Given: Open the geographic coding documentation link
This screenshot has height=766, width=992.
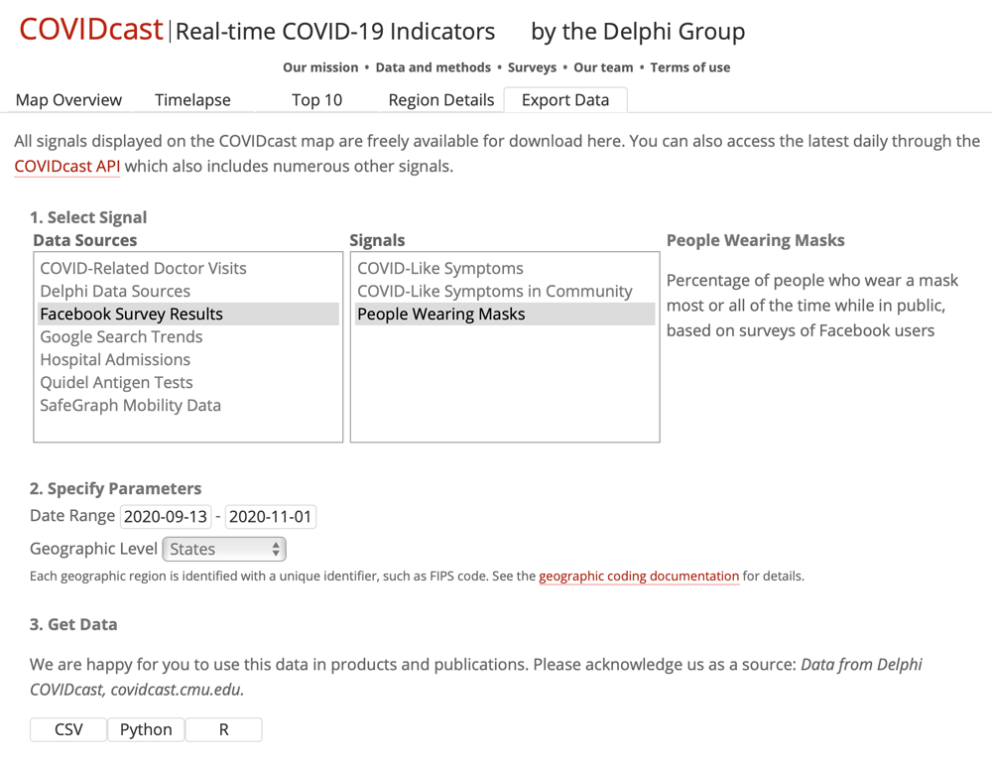Looking at the screenshot, I should tap(639, 576).
